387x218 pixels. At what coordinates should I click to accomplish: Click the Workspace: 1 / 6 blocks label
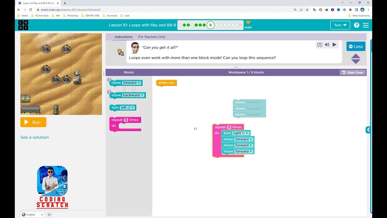click(x=246, y=72)
